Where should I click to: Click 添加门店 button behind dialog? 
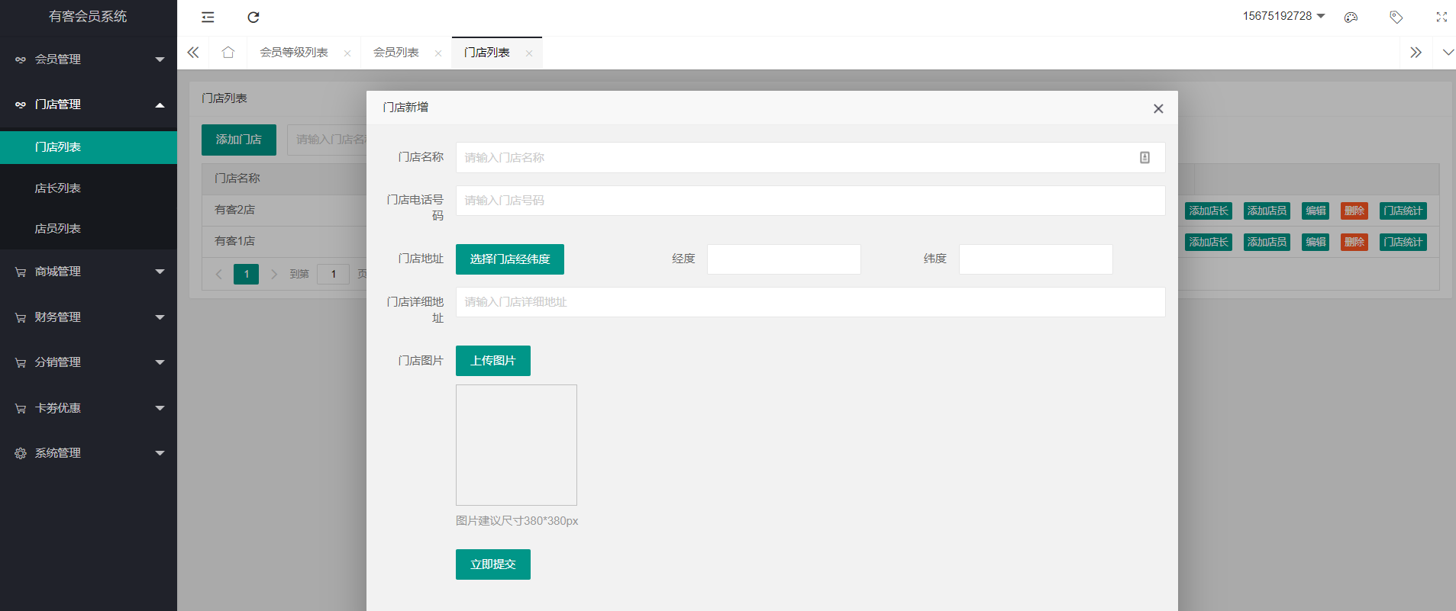pyautogui.click(x=239, y=140)
